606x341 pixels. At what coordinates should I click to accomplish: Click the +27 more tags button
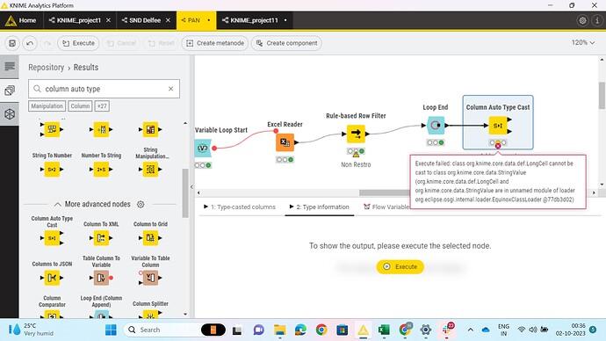tap(102, 106)
